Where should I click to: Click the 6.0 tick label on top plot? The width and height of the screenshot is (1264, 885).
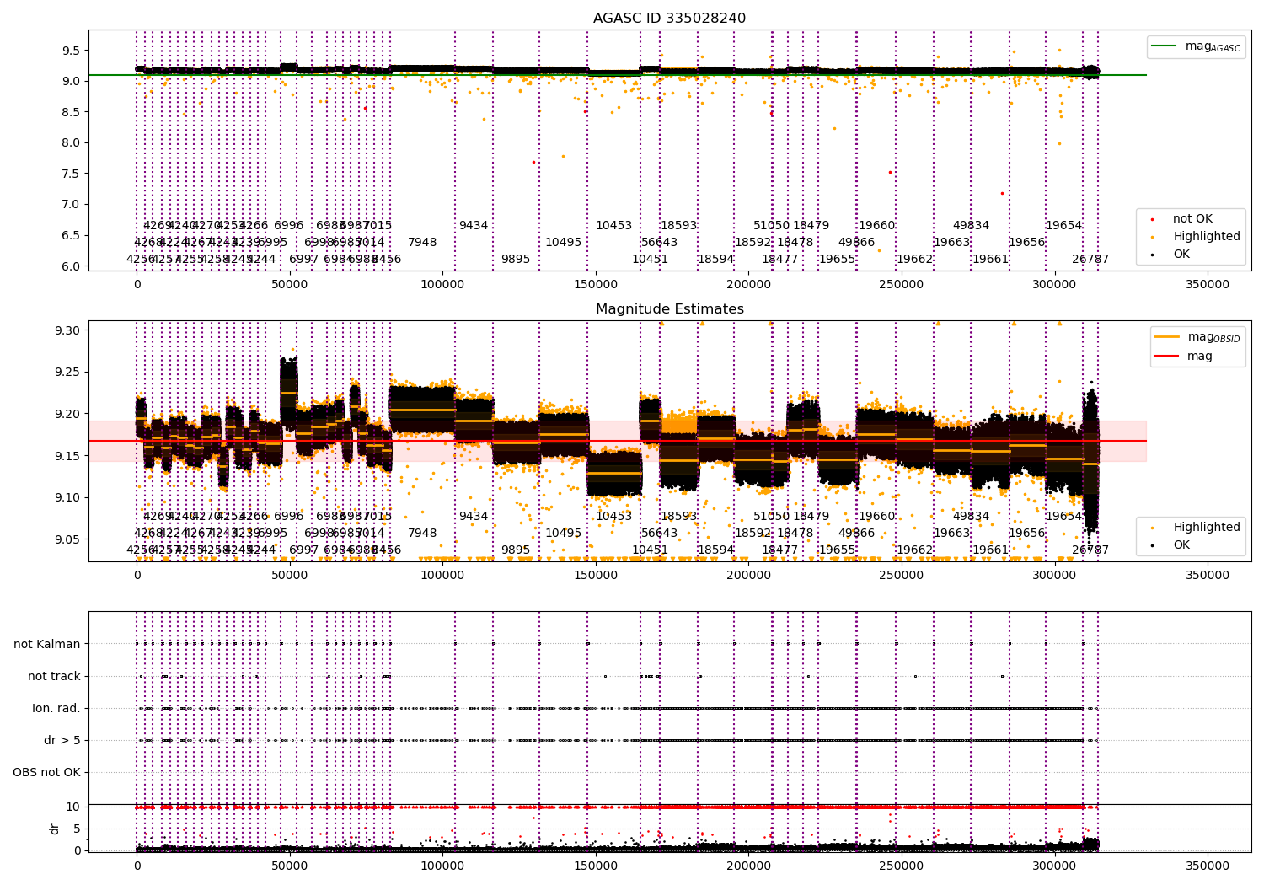(x=71, y=266)
